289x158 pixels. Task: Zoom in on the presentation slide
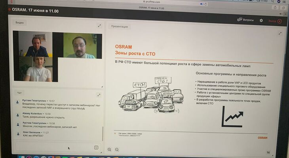(x=109, y=150)
